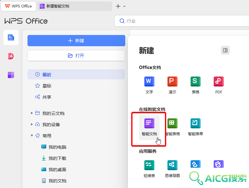
Task: Click the monitor icon beside 我的电脑
Action: coord(44,147)
